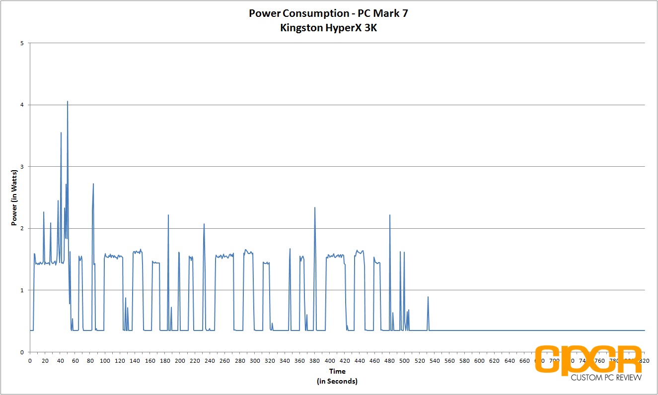Click the "2" tick label on the power axis
The height and width of the screenshot is (395, 658).
(x=22, y=228)
